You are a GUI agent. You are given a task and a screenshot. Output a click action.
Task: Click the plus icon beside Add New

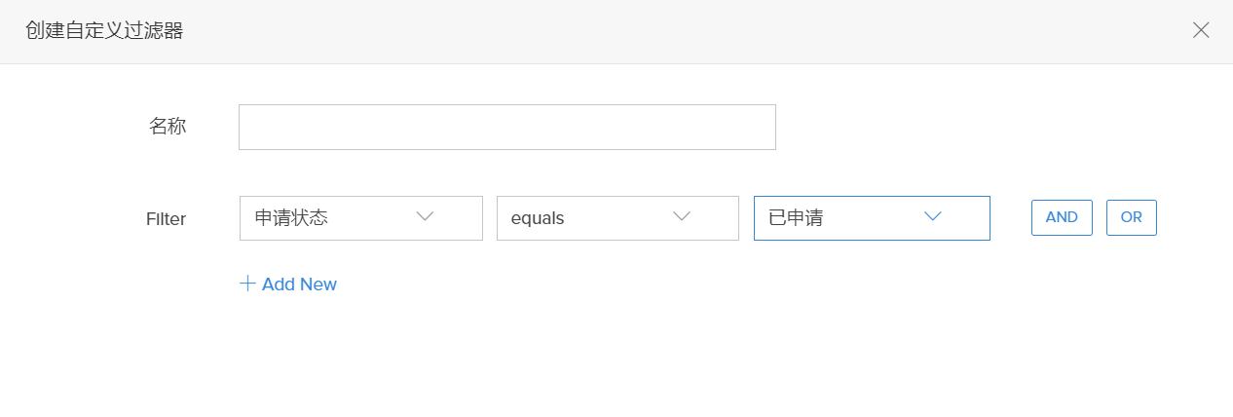click(247, 284)
